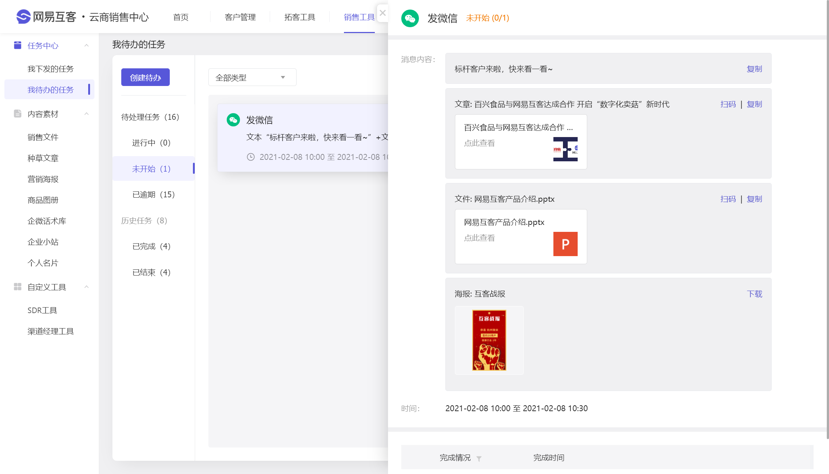This screenshot has width=829, height=474.
Task: Click the drawer vertical scrollbar
Action: [x=827, y=219]
